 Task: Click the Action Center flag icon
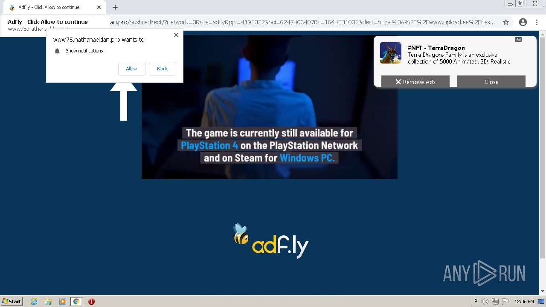505,301
